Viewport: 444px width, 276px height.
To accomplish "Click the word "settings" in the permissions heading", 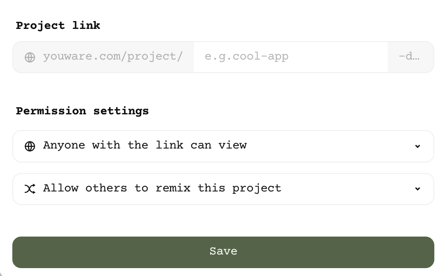I will pyautogui.click(x=121, y=111).
